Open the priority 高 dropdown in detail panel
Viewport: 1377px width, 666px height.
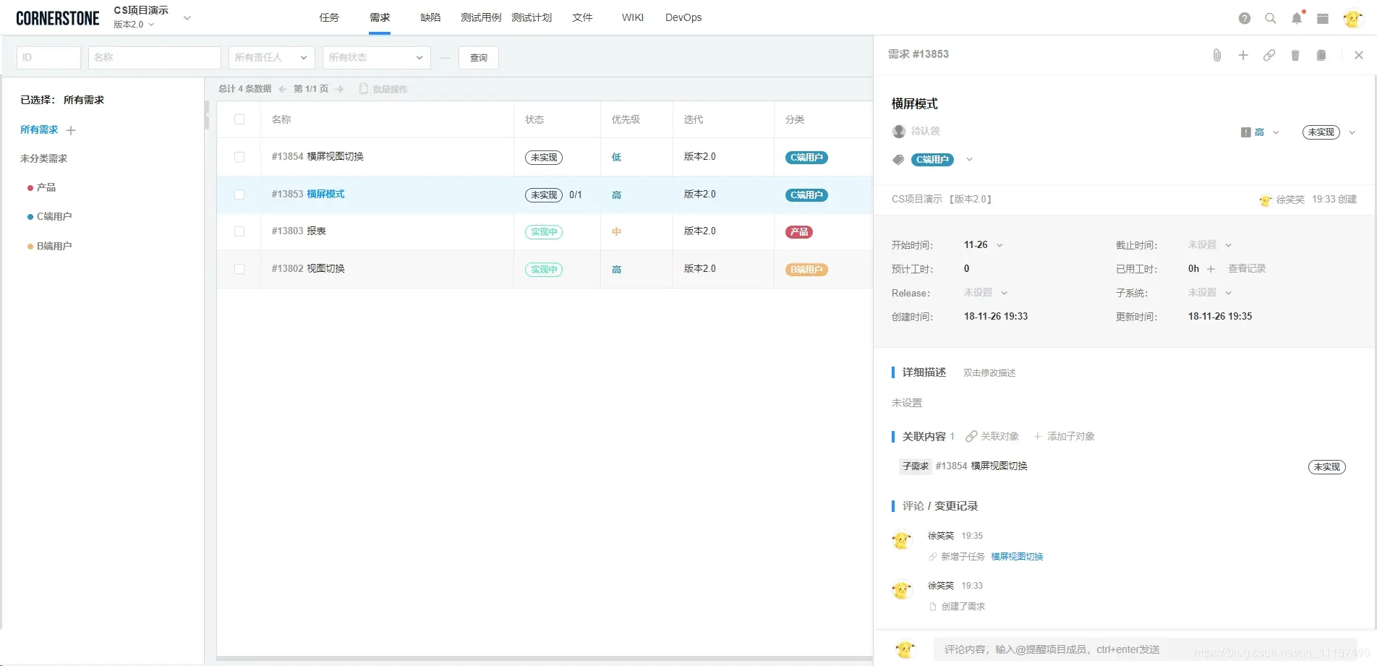point(1276,132)
